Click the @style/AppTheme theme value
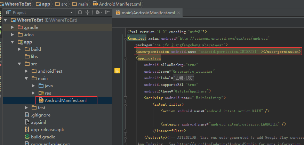304x145 pixels. pos(190,91)
